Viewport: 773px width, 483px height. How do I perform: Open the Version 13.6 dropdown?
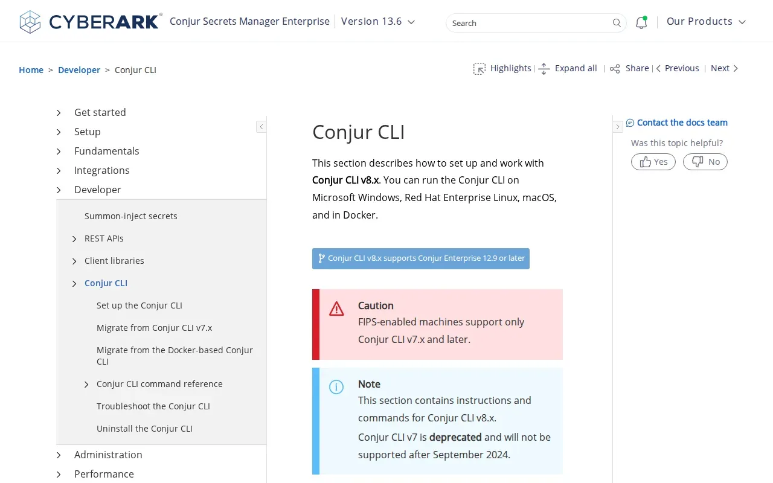pyautogui.click(x=378, y=22)
